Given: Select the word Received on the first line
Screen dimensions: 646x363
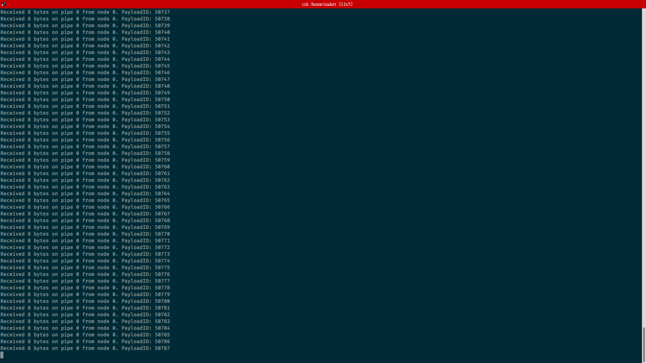Looking at the screenshot, I should pos(13,12).
